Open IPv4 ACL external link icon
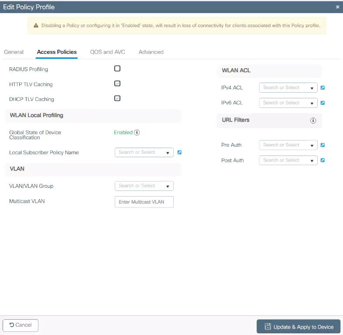Image resolution: width=343 pixels, height=335 pixels. tap(322, 88)
